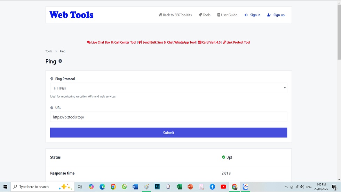
Task: Click the Submit button
Action: (x=168, y=133)
